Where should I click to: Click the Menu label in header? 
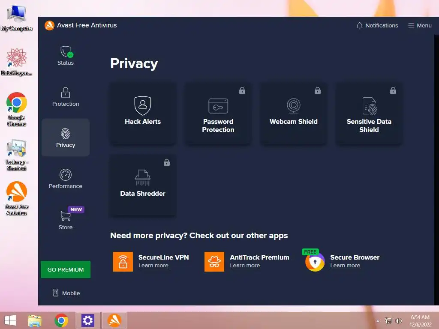[x=424, y=25]
